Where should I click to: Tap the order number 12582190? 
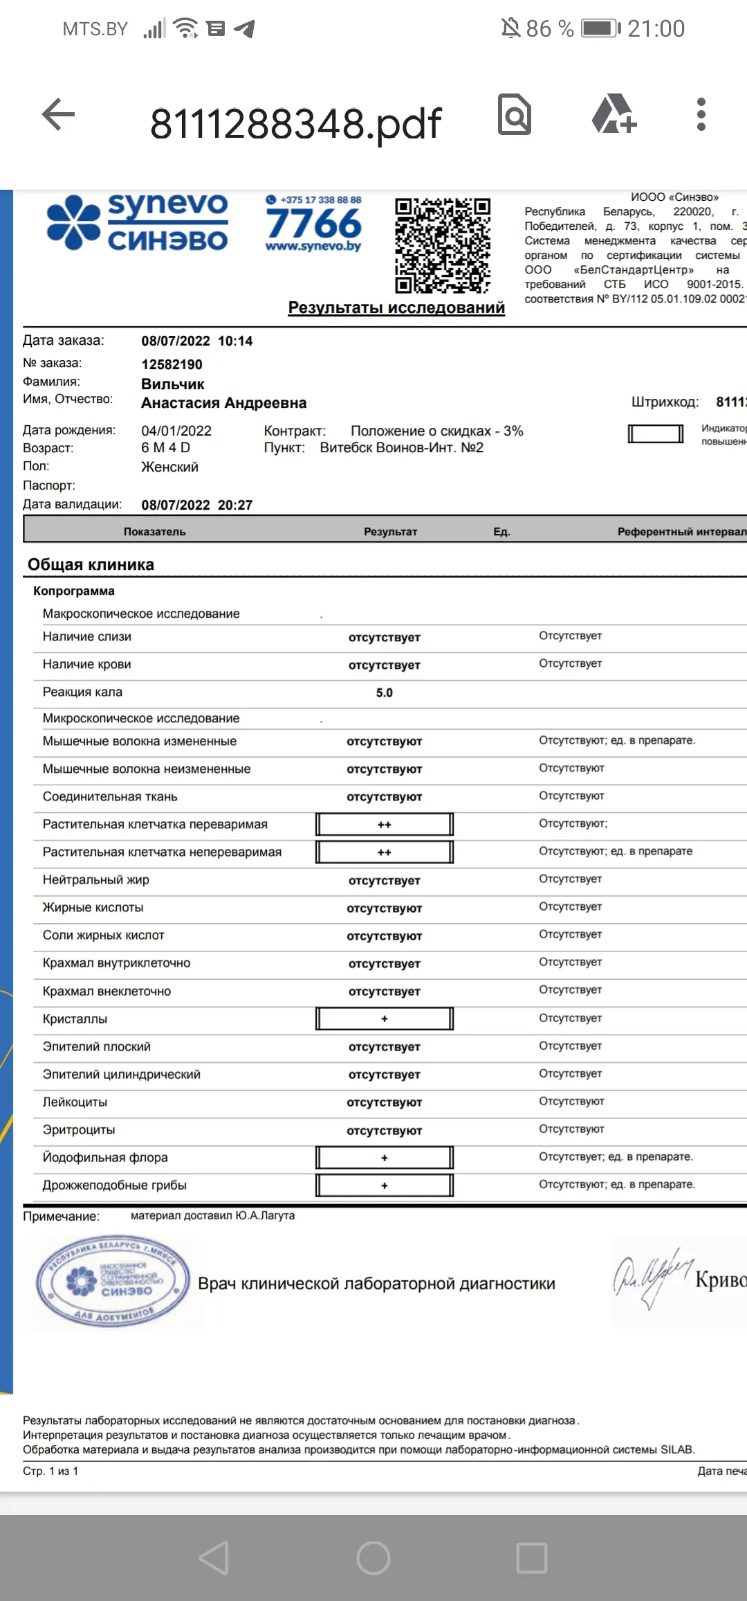[x=172, y=364]
